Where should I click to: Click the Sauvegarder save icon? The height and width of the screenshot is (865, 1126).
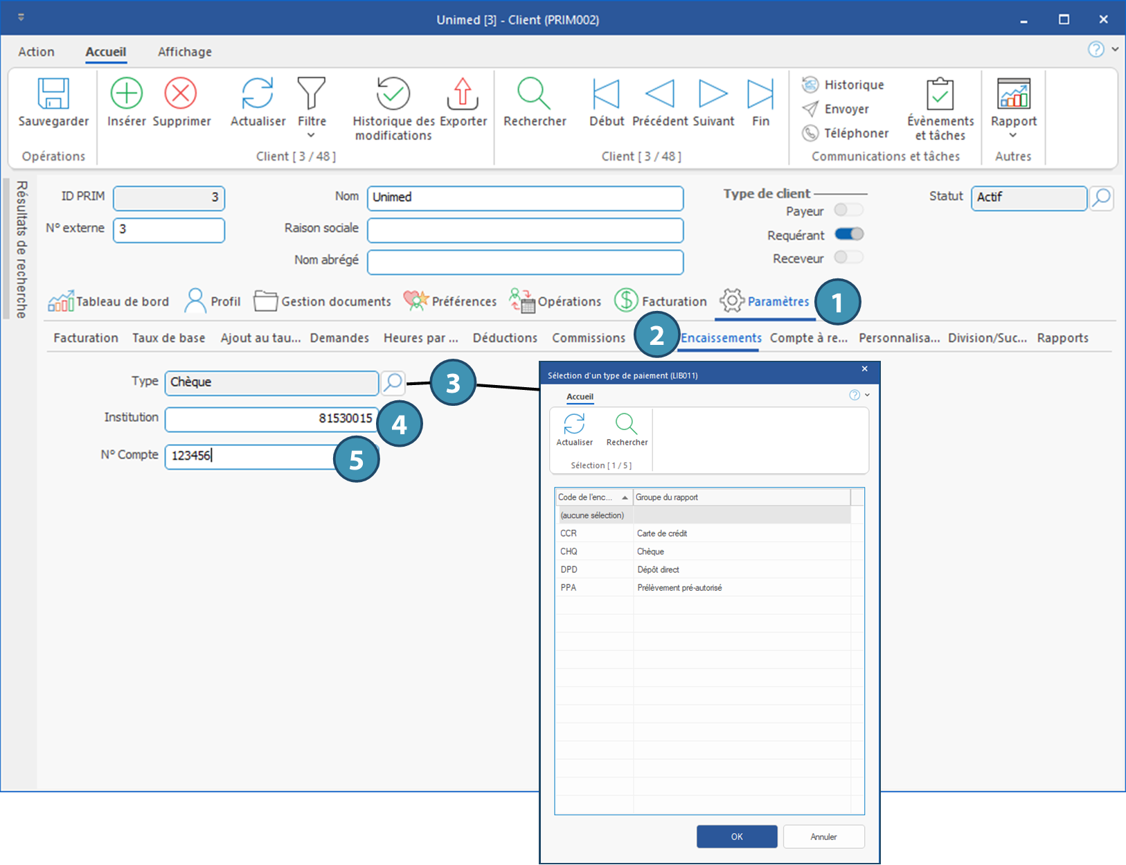pos(53,94)
